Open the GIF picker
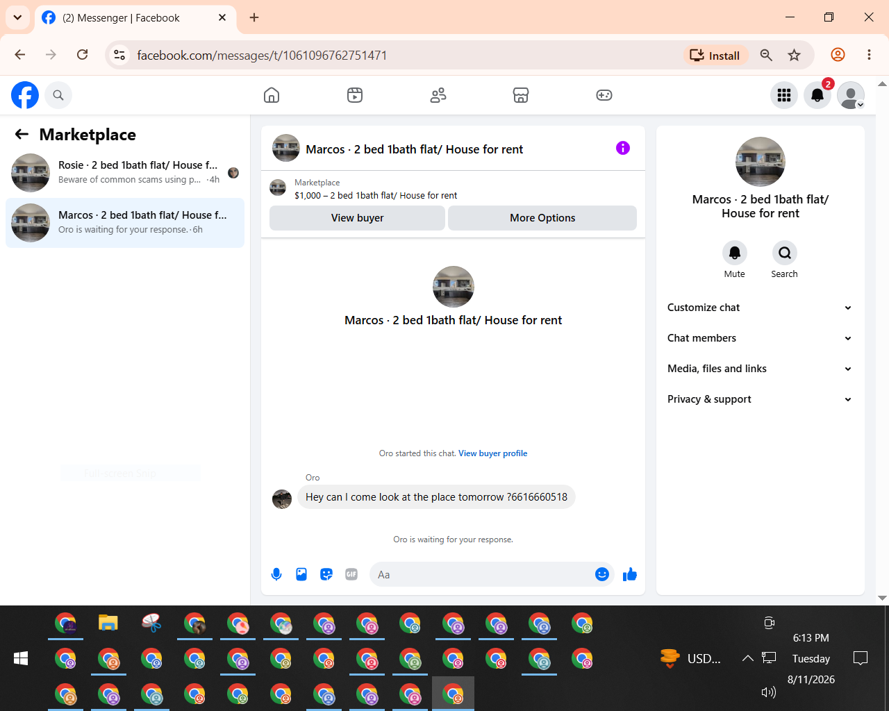Screen dimensions: 889x711 (351, 574)
